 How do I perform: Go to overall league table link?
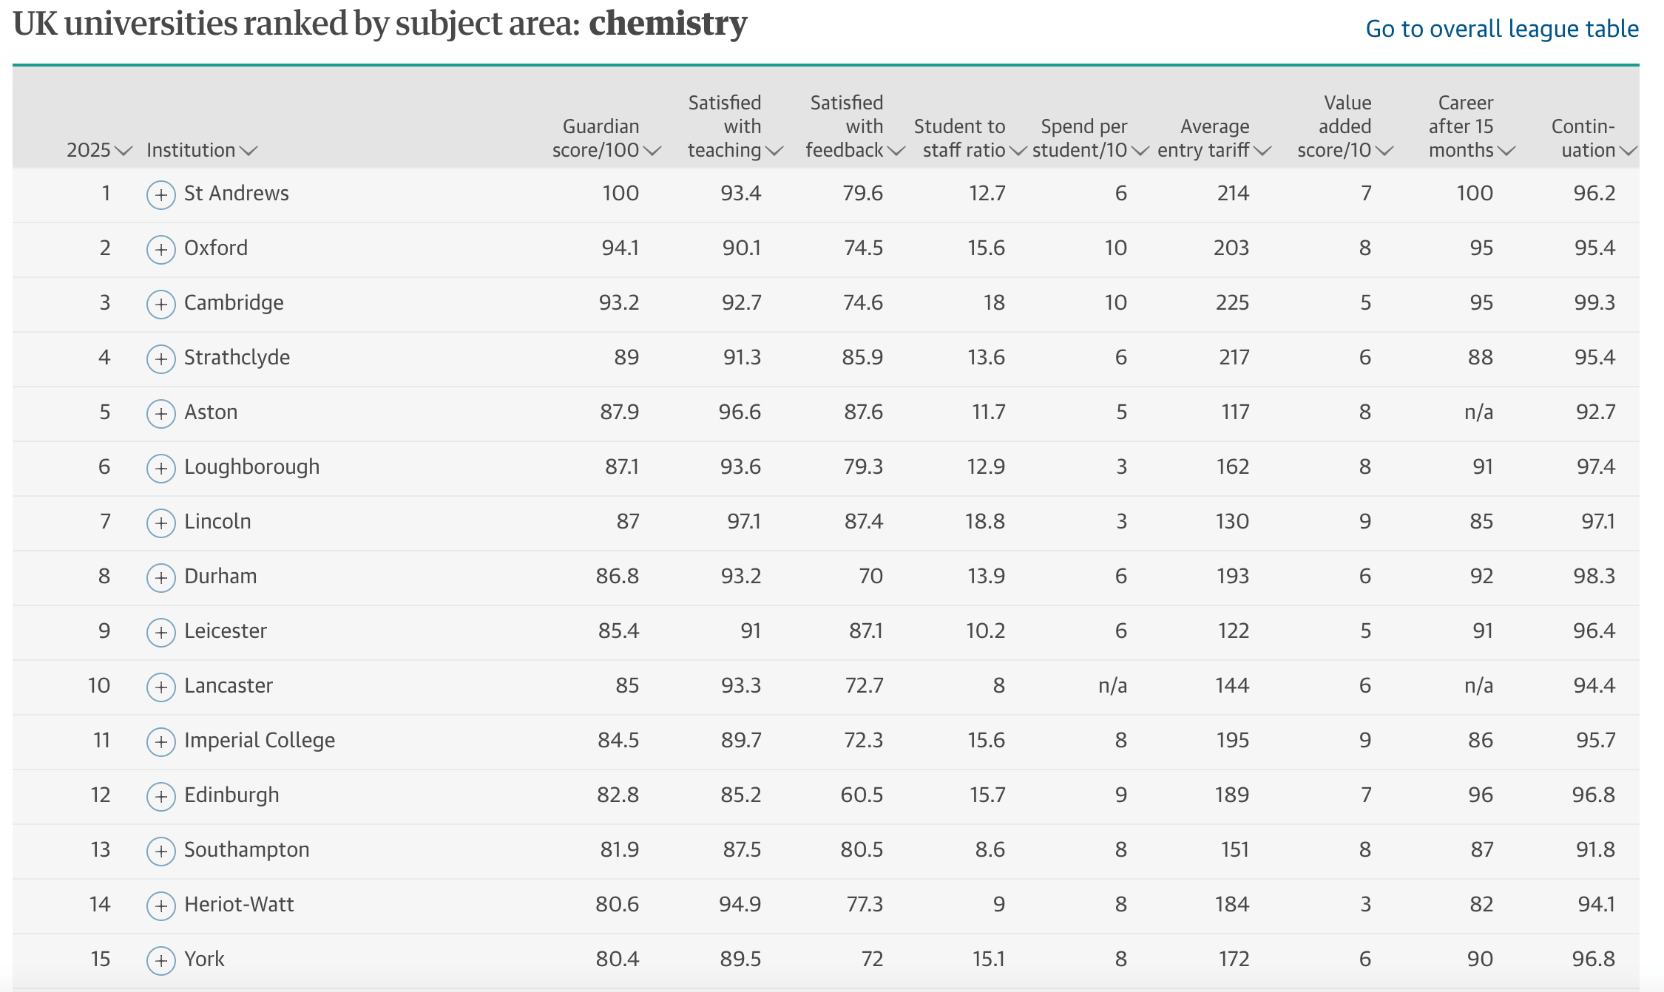click(x=1502, y=29)
